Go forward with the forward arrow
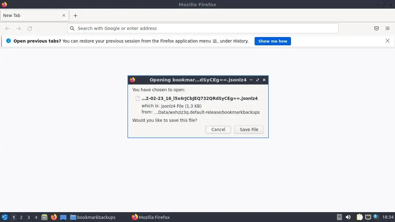Screen dimensions: 395x222 [19, 28]
